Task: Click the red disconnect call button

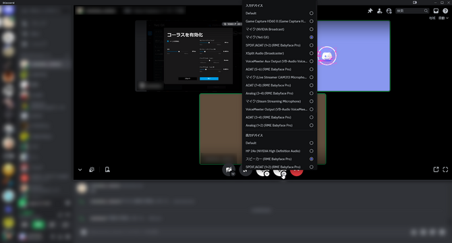Action: [x=296, y=172]
